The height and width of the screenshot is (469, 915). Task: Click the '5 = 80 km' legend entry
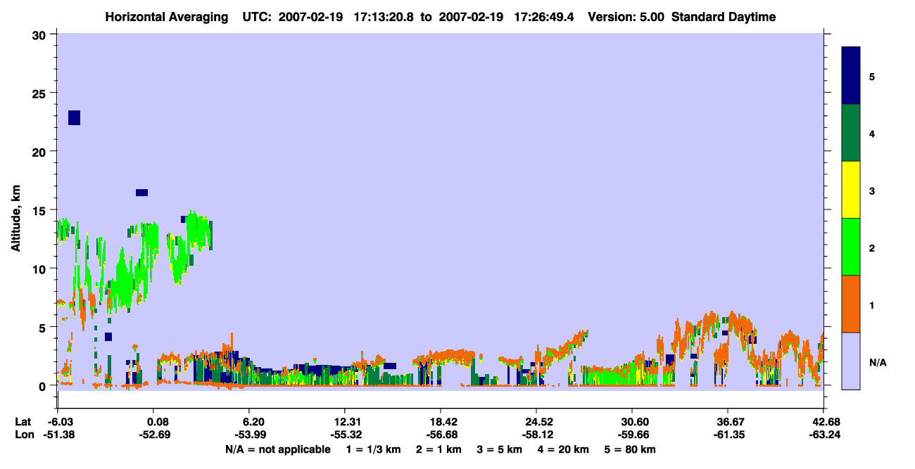[x=630, y=449]
